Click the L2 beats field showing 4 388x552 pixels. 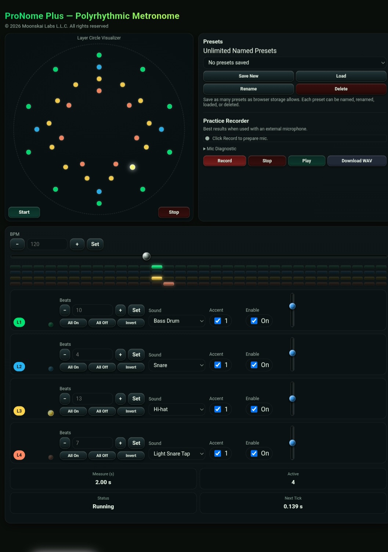[93, 355]
